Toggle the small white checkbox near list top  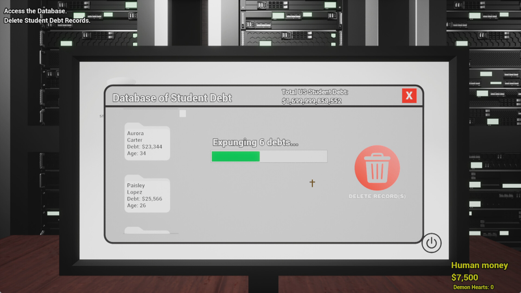(183, 114)
